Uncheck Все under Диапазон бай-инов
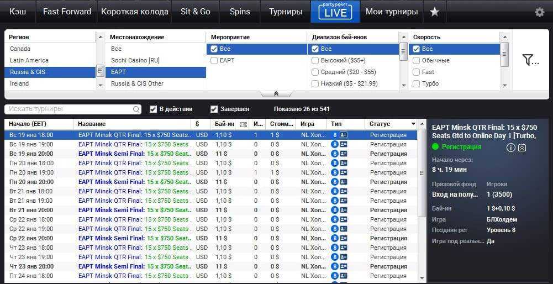Screen dimensions: 553x284 click(315, 49)
